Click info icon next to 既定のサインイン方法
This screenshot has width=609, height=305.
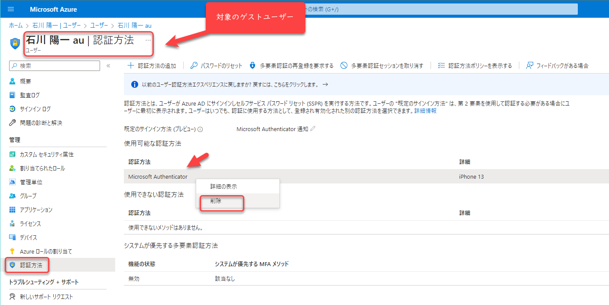(201, 129)
